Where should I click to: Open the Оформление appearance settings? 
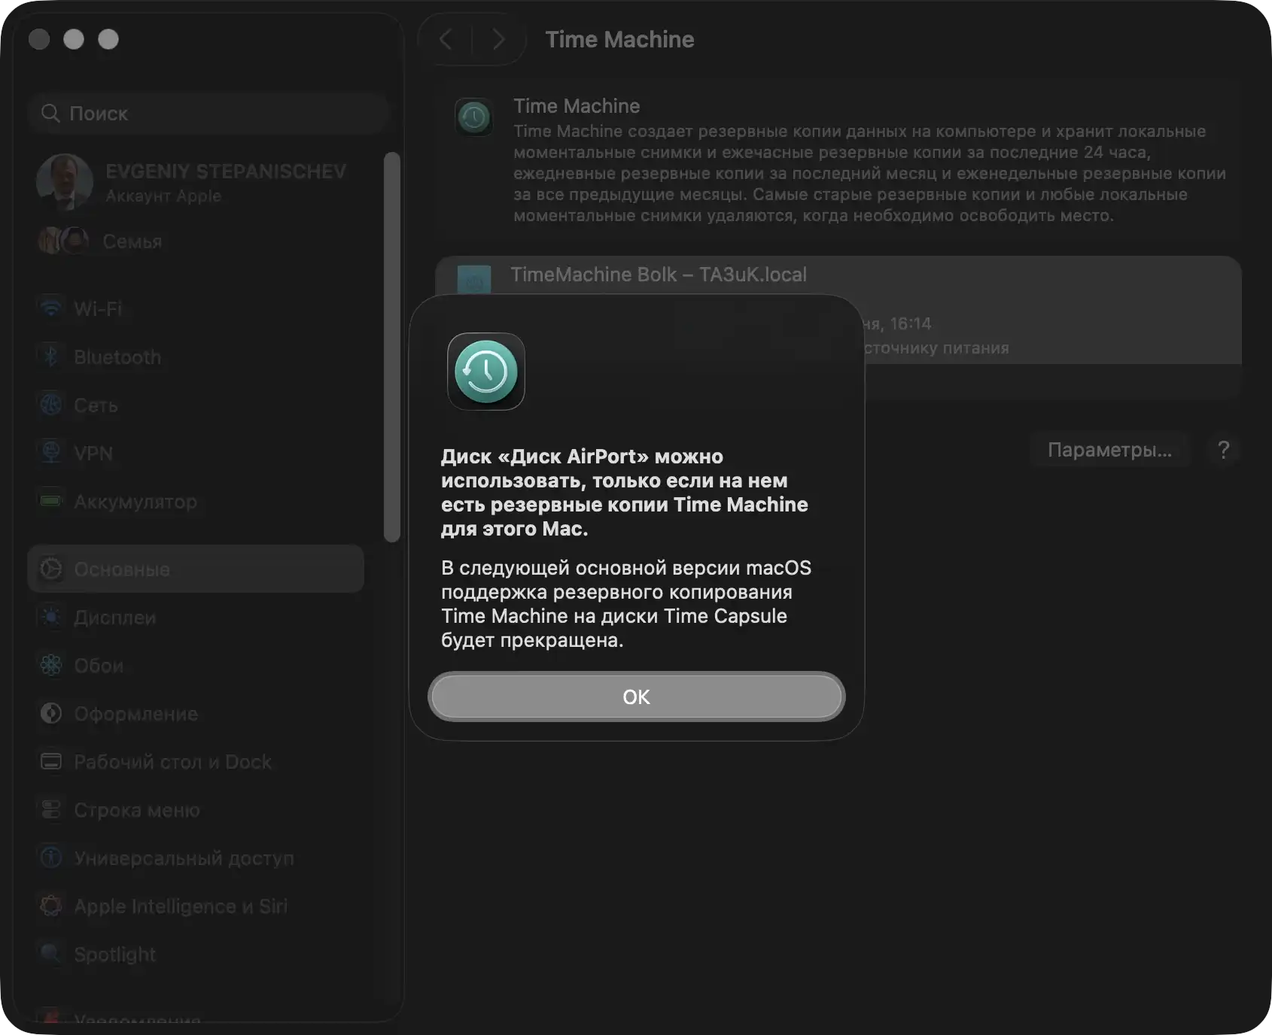click(196, 713)
